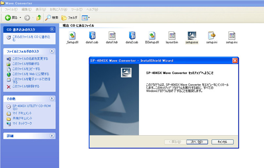The image size is (264, 168).
Task: Click このファイルを削除する link
Action: [26, 86]
